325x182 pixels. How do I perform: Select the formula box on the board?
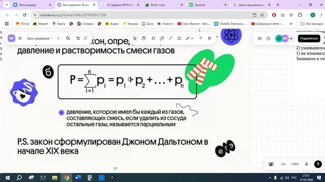click(127, 82)
